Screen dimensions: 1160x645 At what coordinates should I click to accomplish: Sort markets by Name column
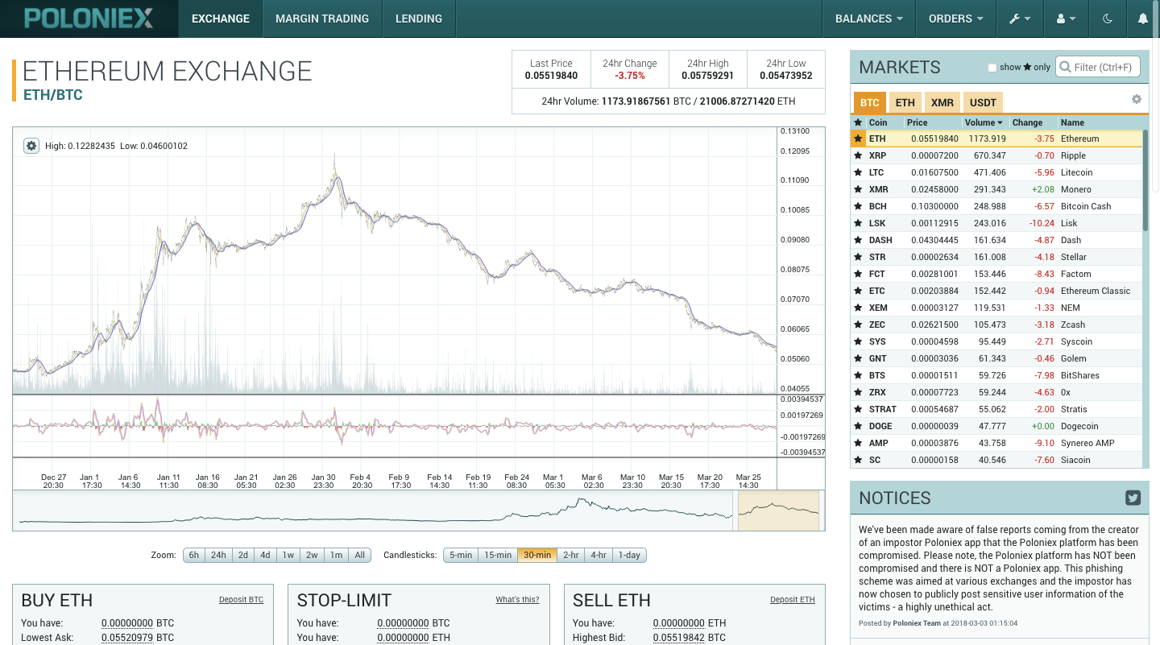(x=1100, y=122)
